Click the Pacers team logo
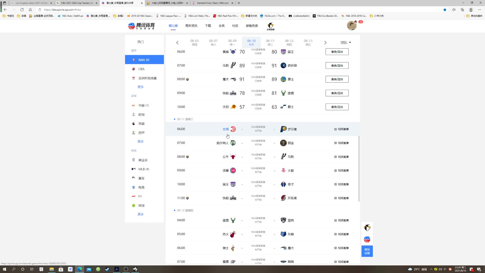This screenshot has width=485, height=273. (283, 129)
